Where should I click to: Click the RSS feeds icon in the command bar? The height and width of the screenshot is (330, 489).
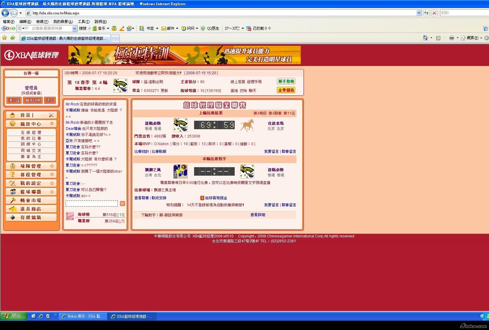click(x=438, y=38)
